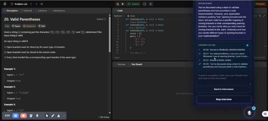Switch to the Description tab
Screen dimensions: 268x121
[11, 11]
